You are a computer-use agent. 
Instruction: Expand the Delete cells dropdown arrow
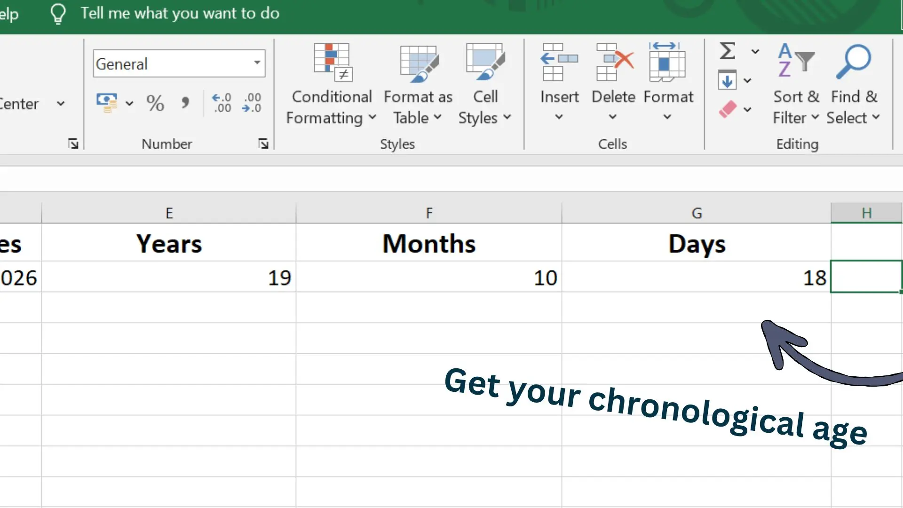[612, 117]
